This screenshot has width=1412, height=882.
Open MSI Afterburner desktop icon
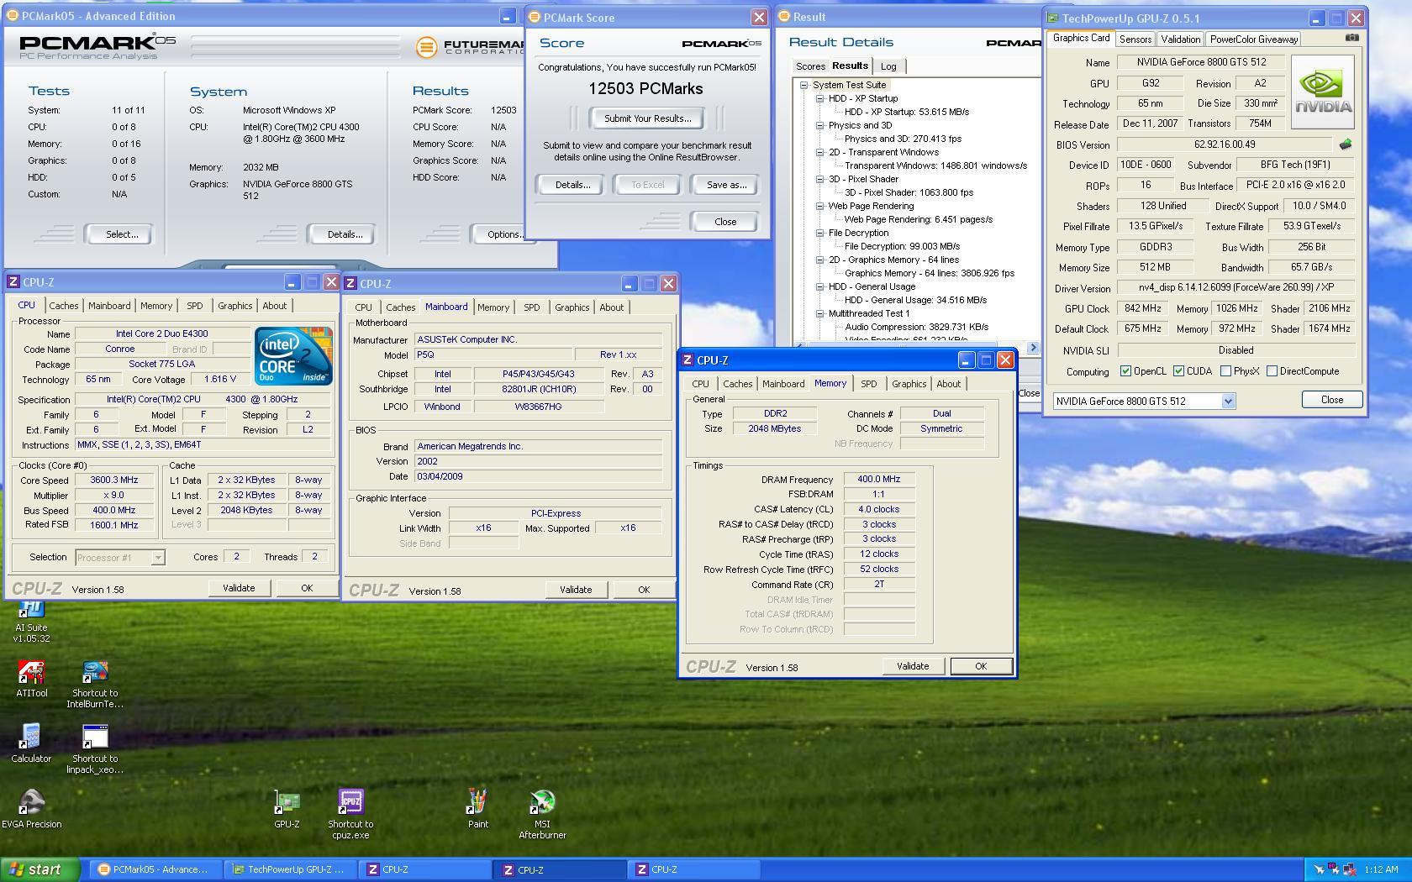(x=542, y=814)
